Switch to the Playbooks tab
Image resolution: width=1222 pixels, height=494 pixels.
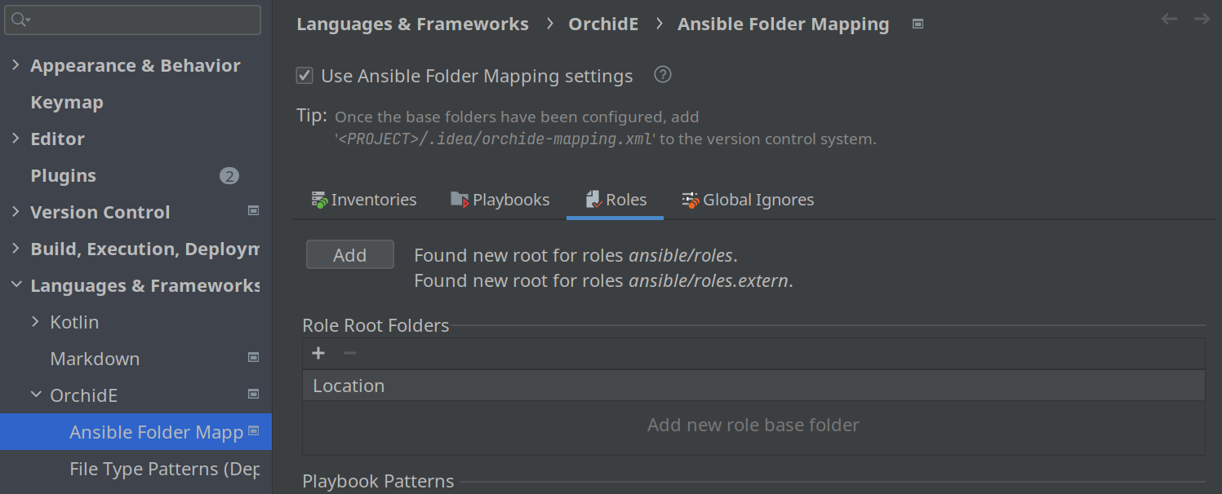[x=500, y=200]
